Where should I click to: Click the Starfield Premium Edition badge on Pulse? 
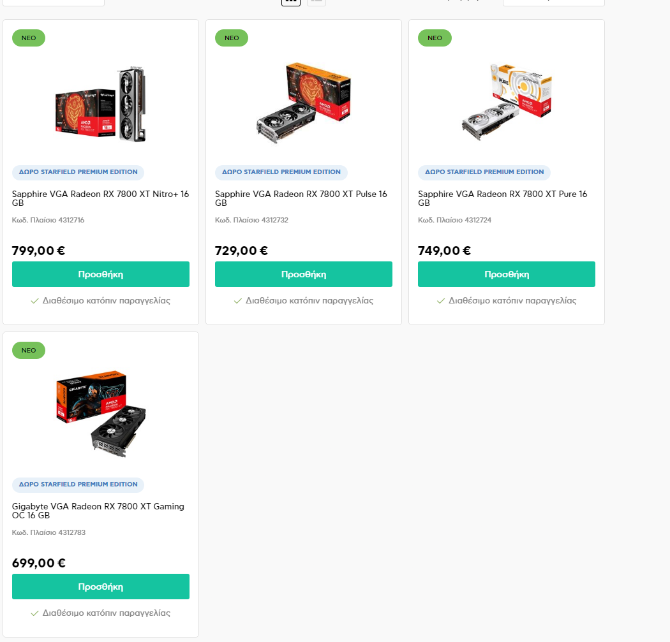click(281, 172)
